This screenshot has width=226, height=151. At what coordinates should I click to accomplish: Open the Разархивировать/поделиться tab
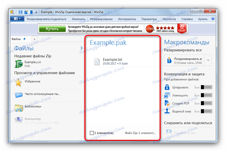click(x=46, y=19)
